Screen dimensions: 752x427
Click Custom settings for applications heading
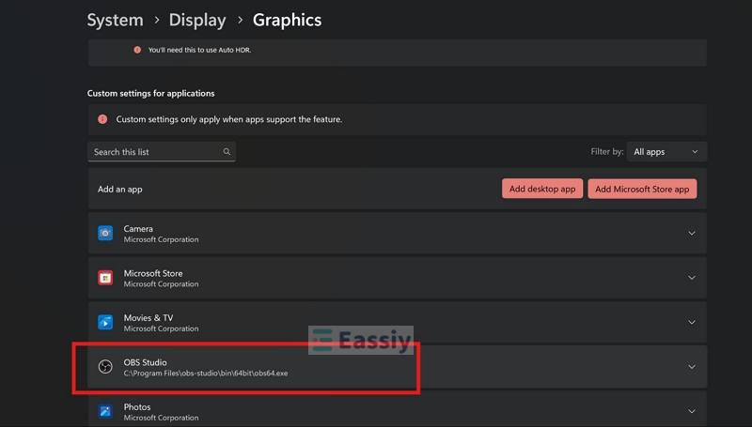pyautogui.click(x=150, y=93)
